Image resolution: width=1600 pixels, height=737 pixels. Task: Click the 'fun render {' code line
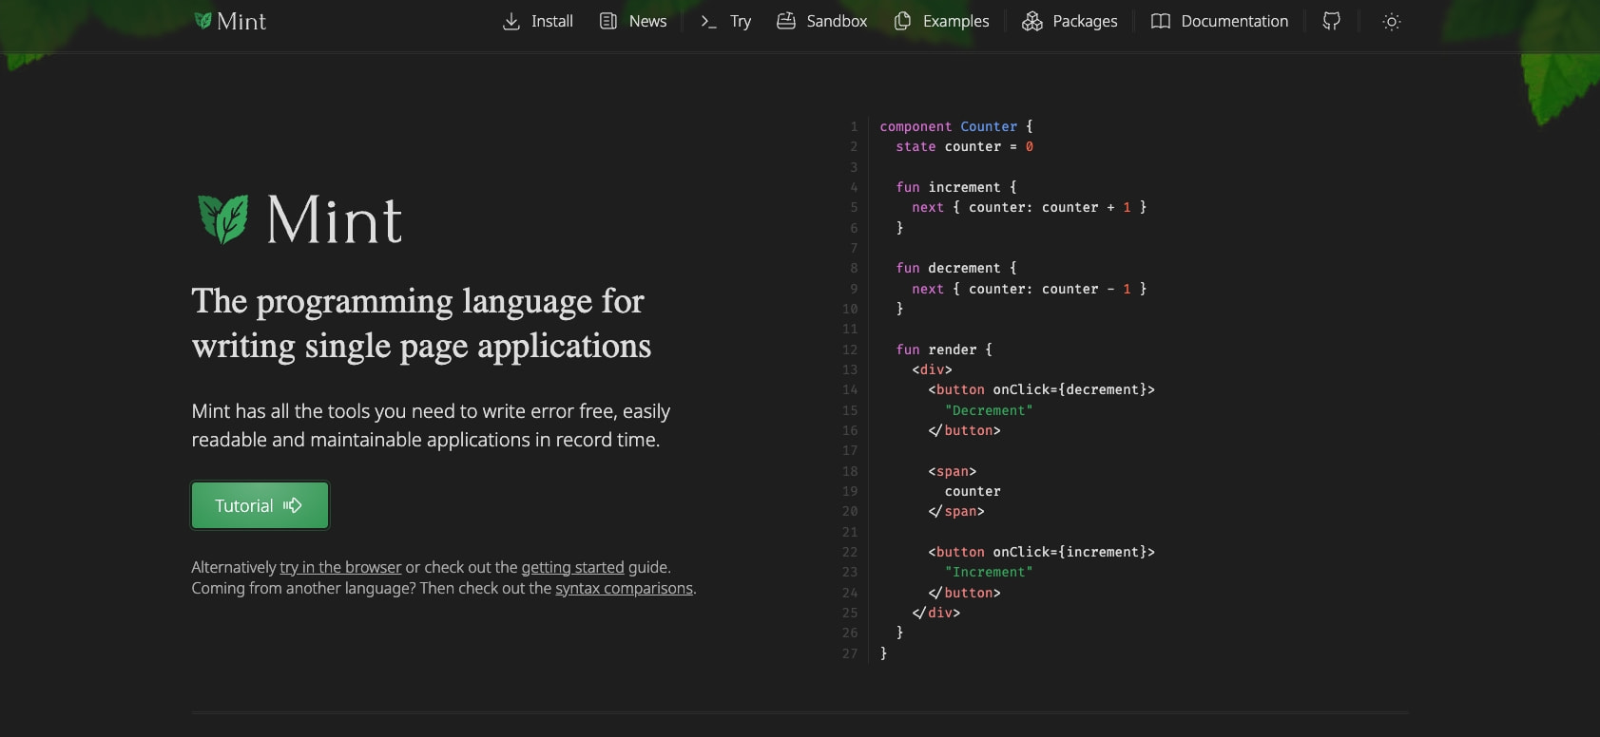944,350
